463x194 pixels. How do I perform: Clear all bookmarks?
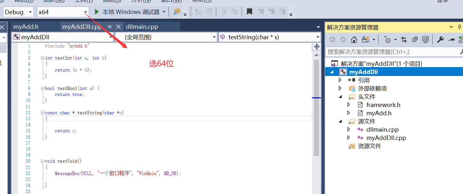coord(282,11)
